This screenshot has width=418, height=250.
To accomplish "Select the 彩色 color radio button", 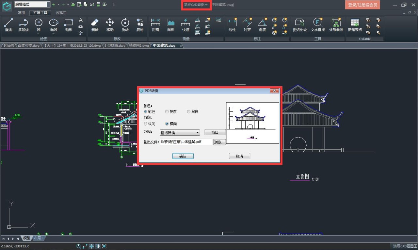I will [145, 111].
